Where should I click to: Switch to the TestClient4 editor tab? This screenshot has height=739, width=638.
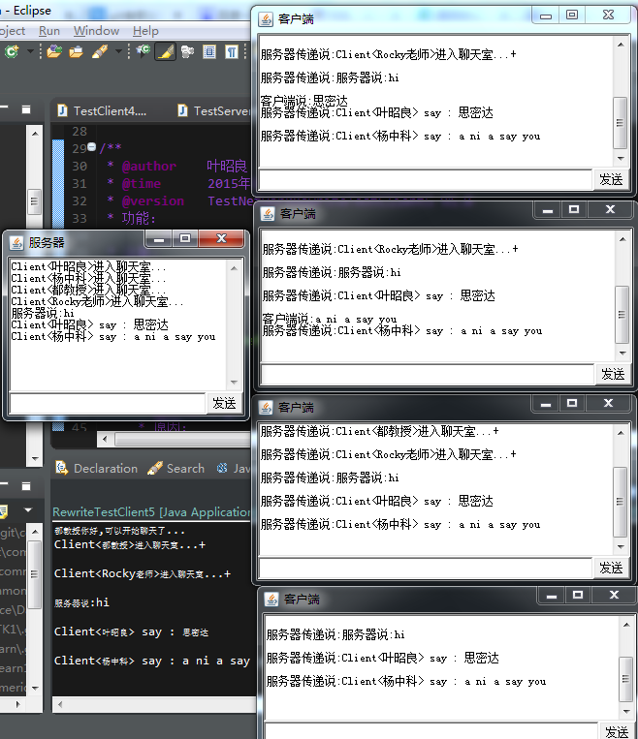point(109,110)
